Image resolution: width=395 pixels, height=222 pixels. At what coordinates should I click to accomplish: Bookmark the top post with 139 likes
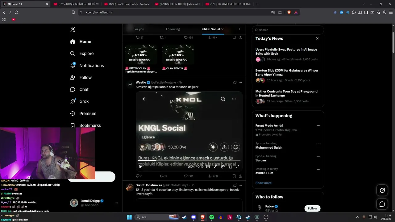234,37
